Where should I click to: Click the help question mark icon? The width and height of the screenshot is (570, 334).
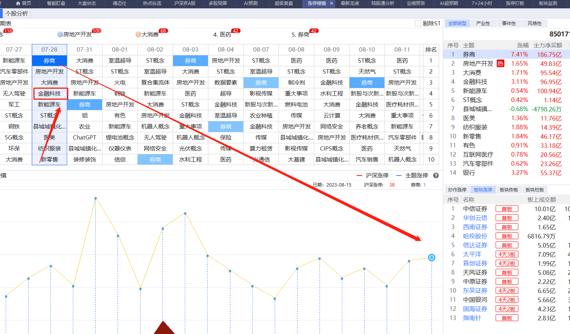436,176
